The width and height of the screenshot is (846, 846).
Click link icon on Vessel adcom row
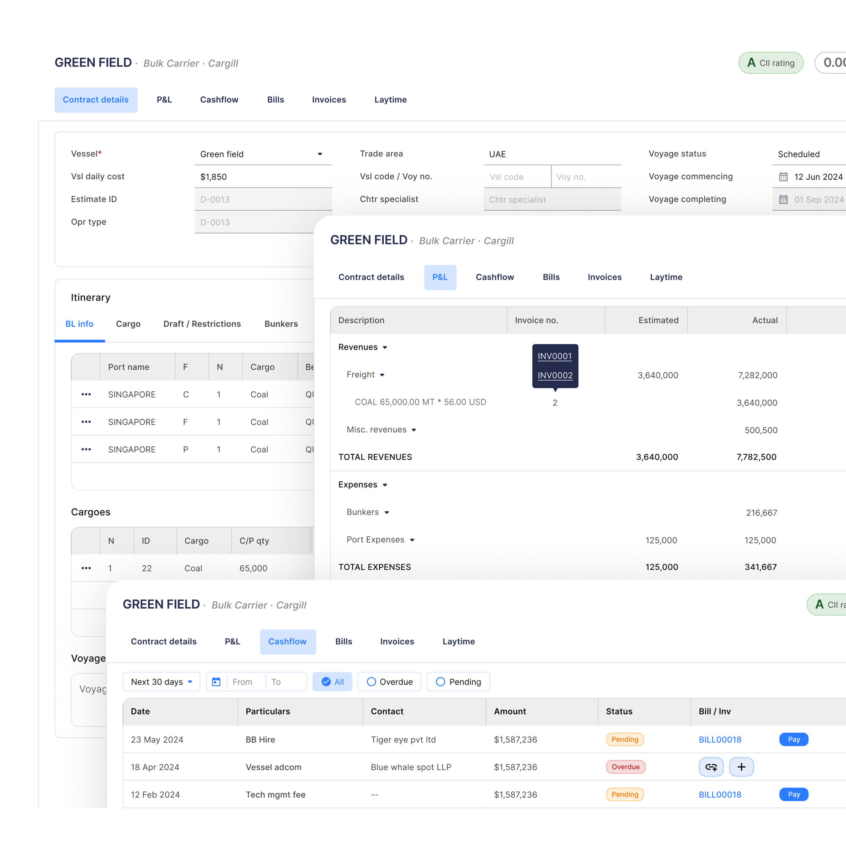pos(711,767)
